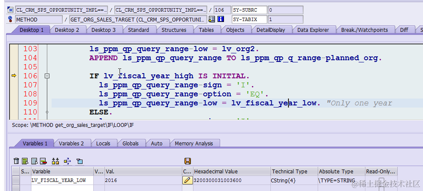Open the Structures tab
The height and width of the screenshot is (191, 423).
(174, 30)
